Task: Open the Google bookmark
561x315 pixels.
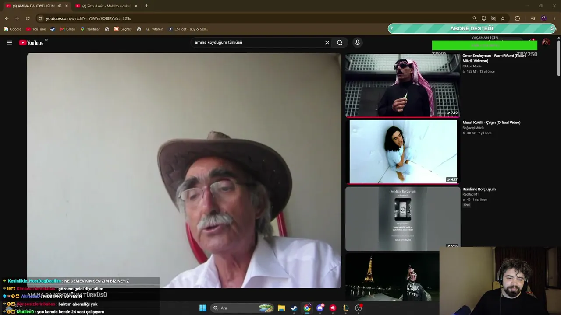Action: click(x=12, y=29)
